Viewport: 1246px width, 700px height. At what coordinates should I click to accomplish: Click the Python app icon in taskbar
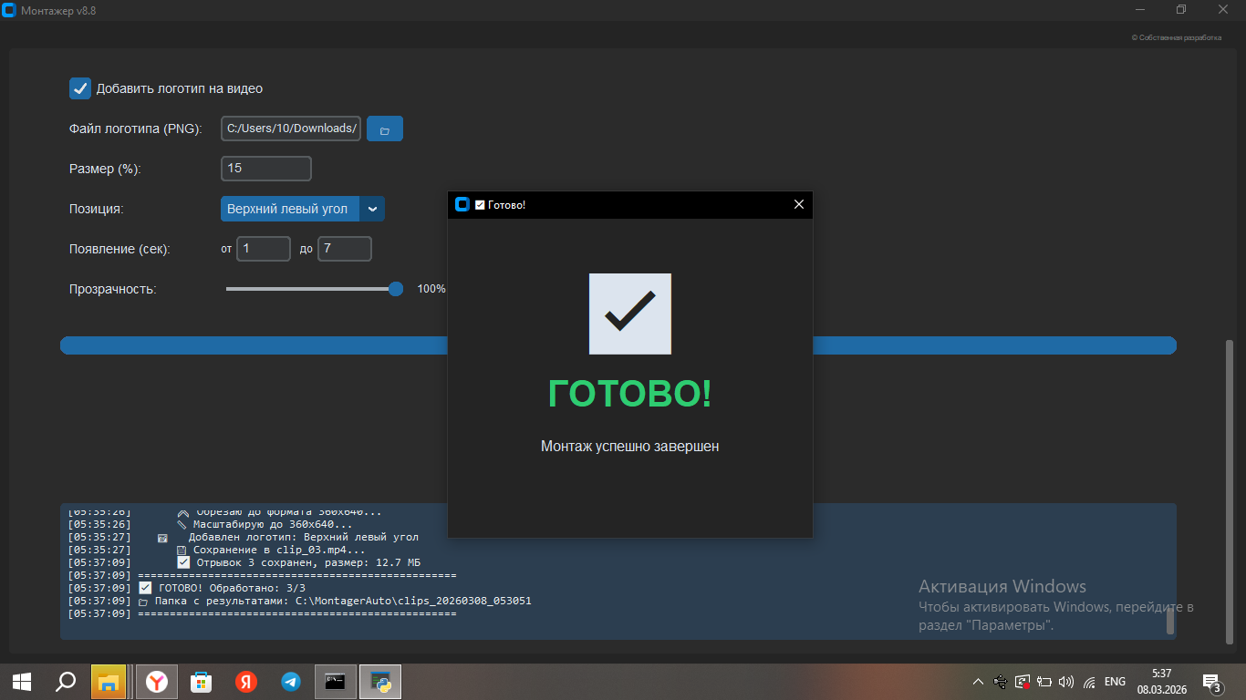tap(380, 682)
